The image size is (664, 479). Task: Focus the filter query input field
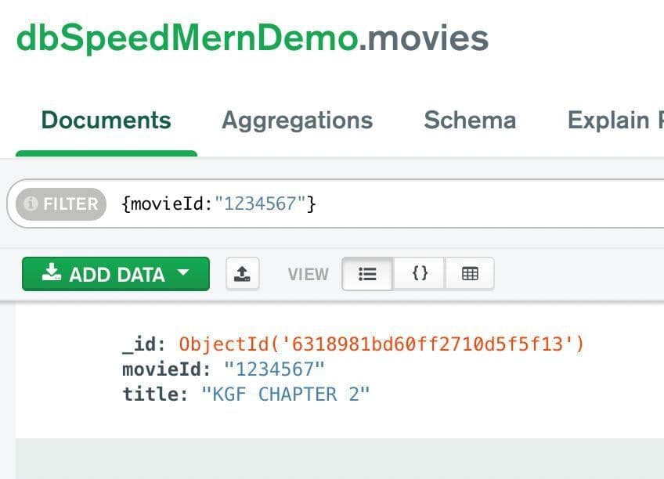pyautogui.click(x=392, y=204)
